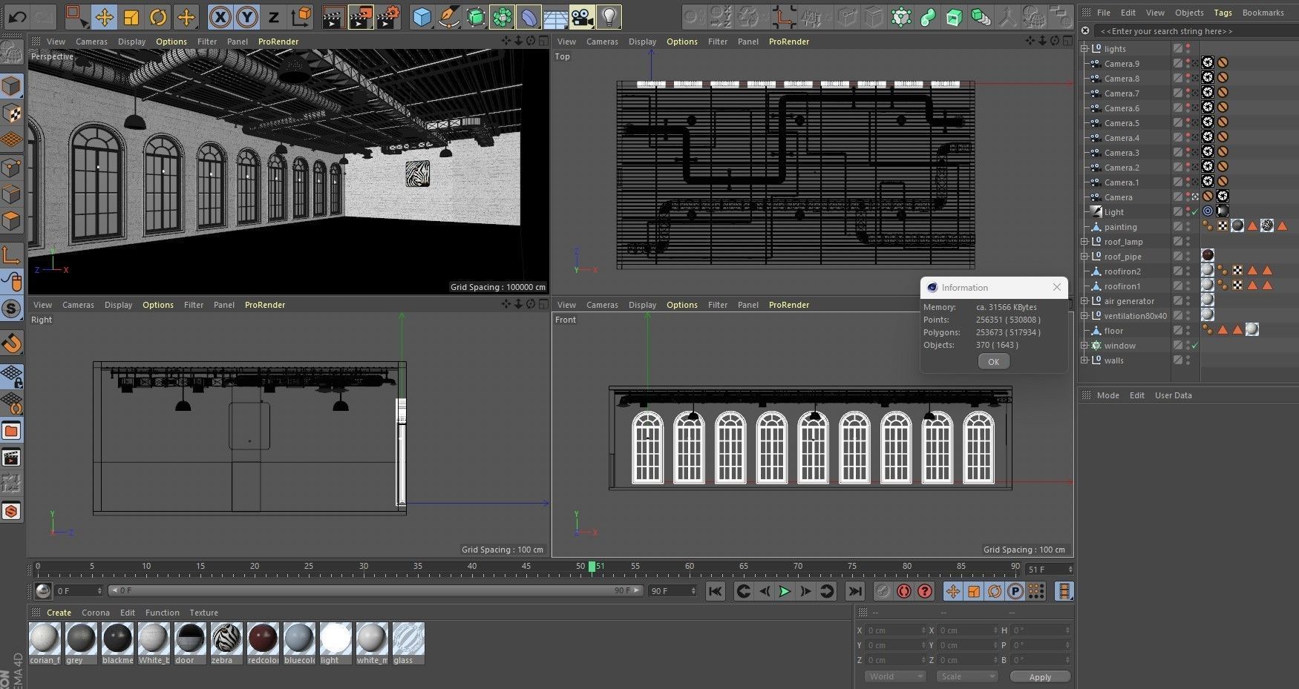Open the Corona menu in material manager
The image size is (1299, 689).
95,613
